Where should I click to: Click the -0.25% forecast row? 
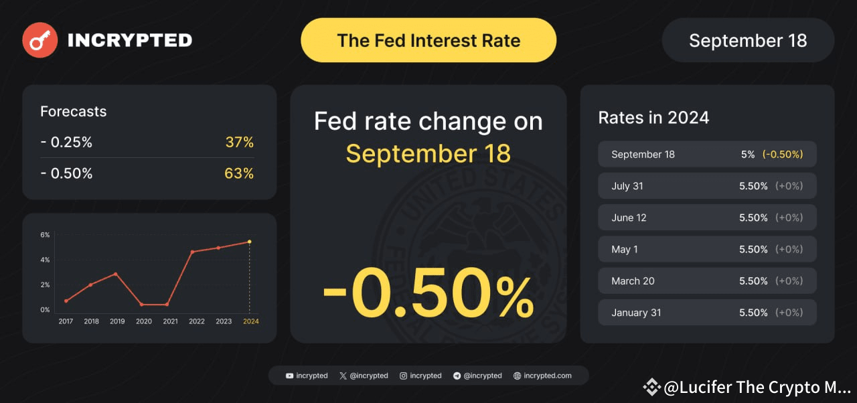click(147, 142)
